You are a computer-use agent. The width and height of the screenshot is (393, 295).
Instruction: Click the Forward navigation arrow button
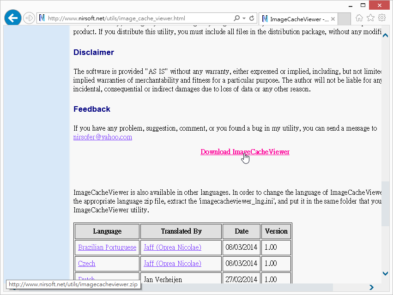[x=29, y=18]
